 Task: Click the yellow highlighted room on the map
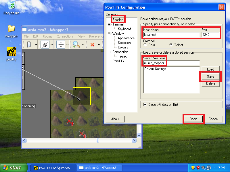coord(82,96)
